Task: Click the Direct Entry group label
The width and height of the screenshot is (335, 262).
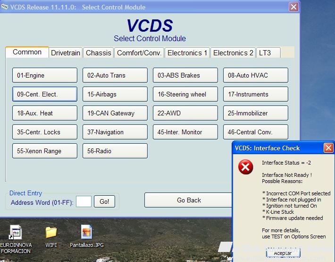Action: 25,193
